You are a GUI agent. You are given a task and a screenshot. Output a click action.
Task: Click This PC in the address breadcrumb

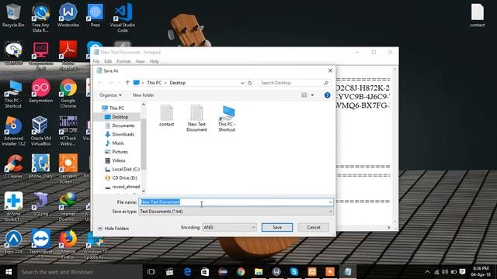[154, 83]
